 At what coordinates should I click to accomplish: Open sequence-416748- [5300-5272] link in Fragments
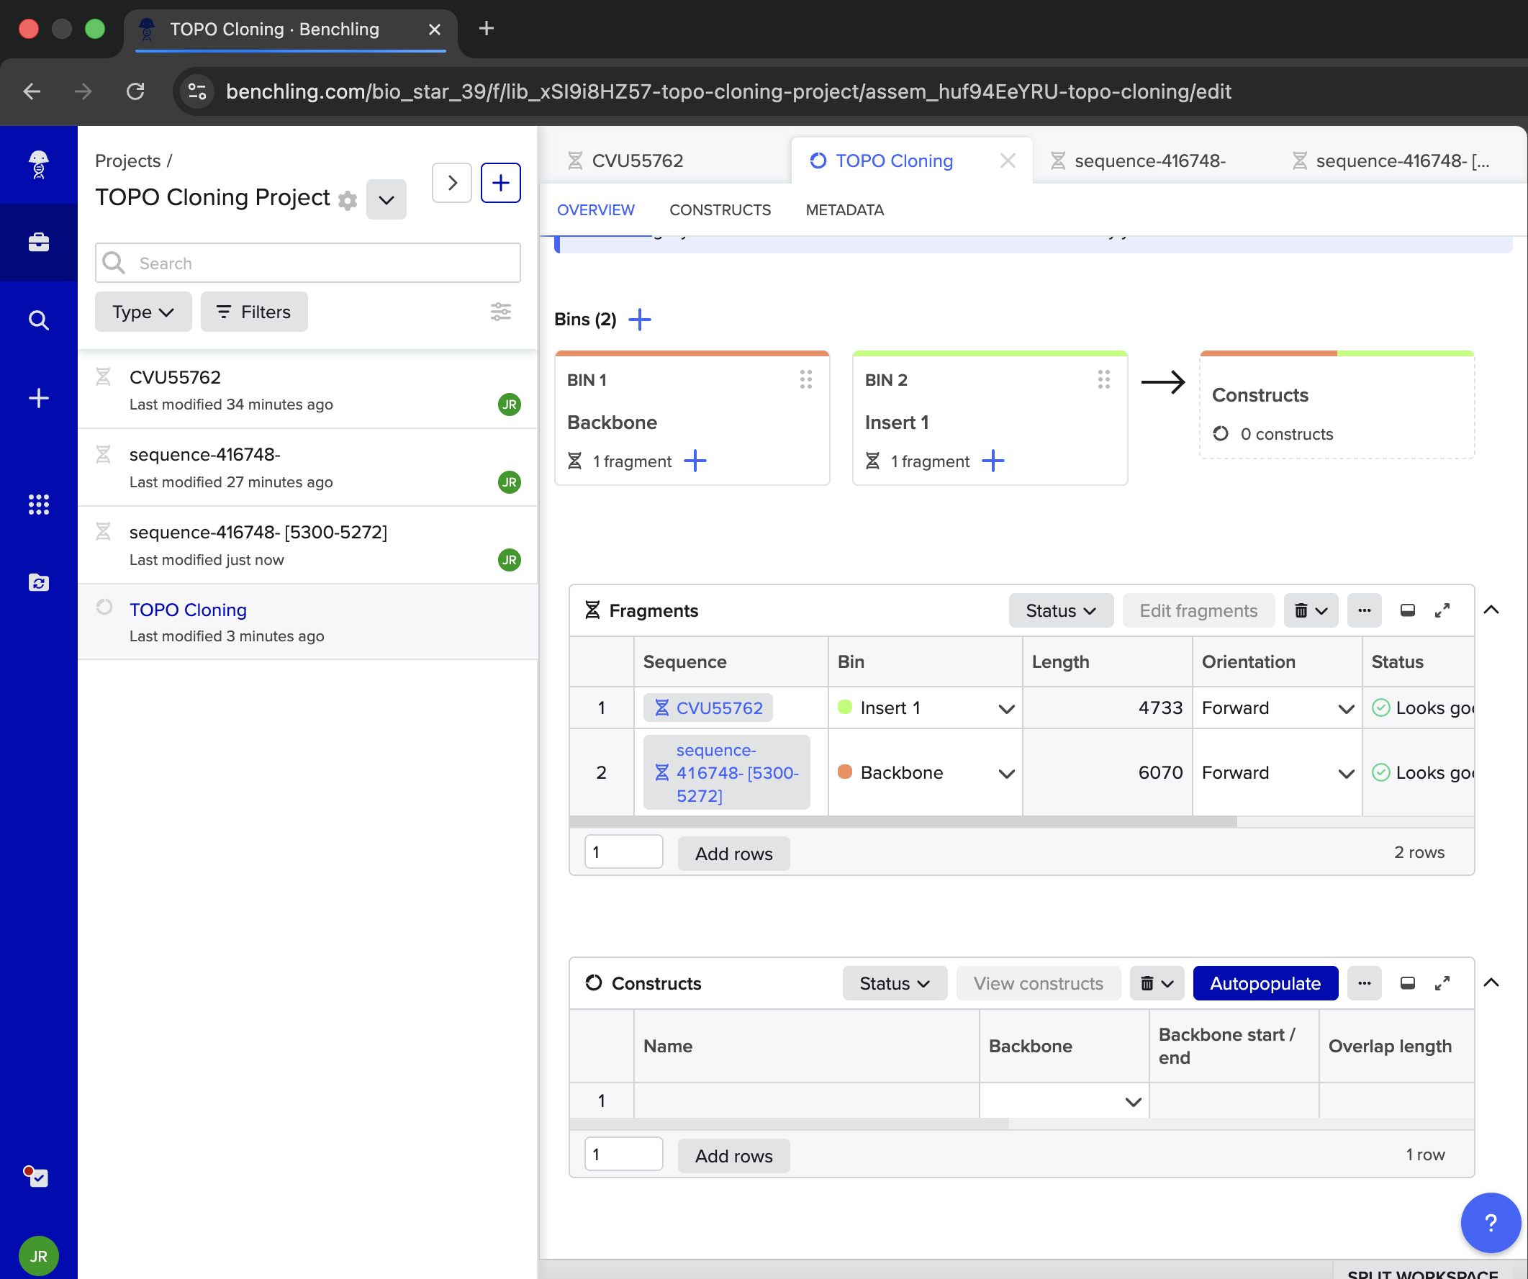tap(726, 772)
